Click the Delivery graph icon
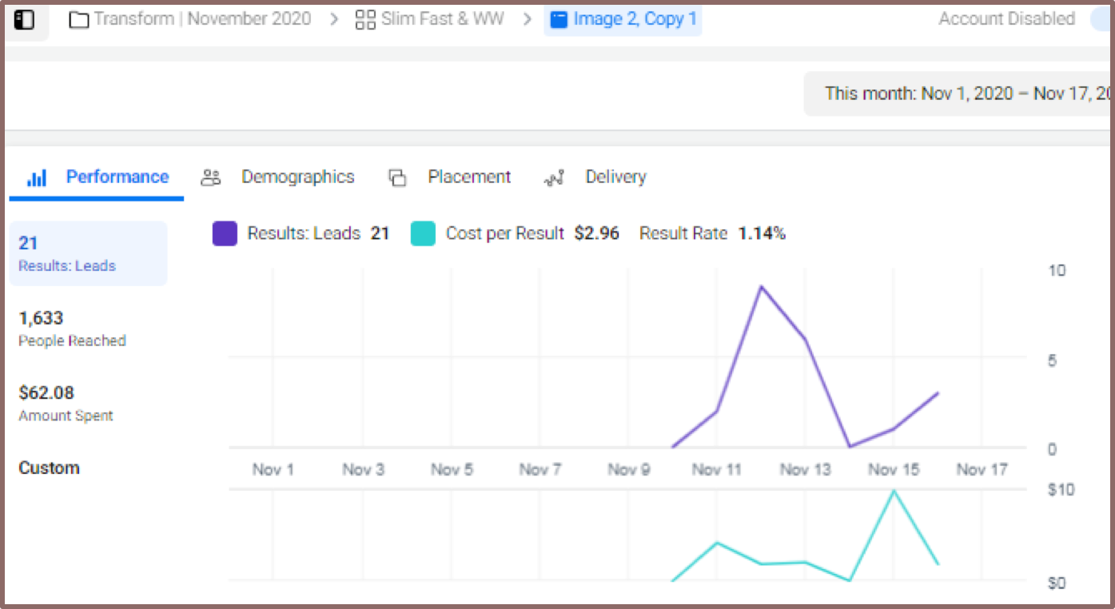This screenshot has height=609, width=1115. (554, 178)
